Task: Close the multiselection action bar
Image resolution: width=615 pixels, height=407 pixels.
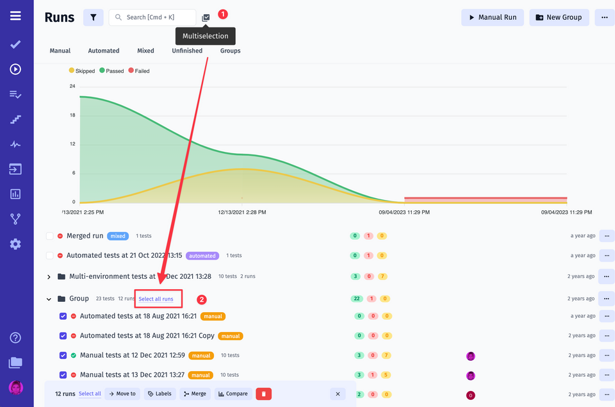Action: tap(338, 394)
